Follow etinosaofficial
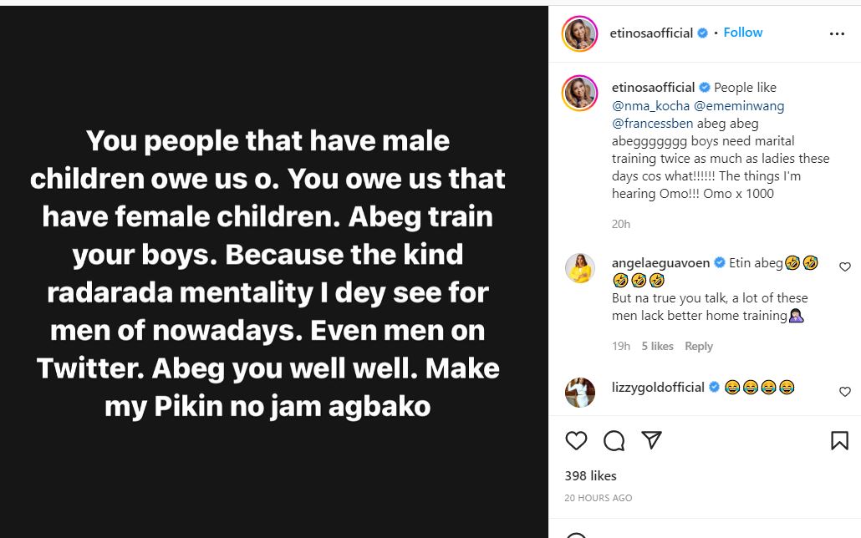Image resolution: width=861 pixels, height=538 pixels. 742,33
